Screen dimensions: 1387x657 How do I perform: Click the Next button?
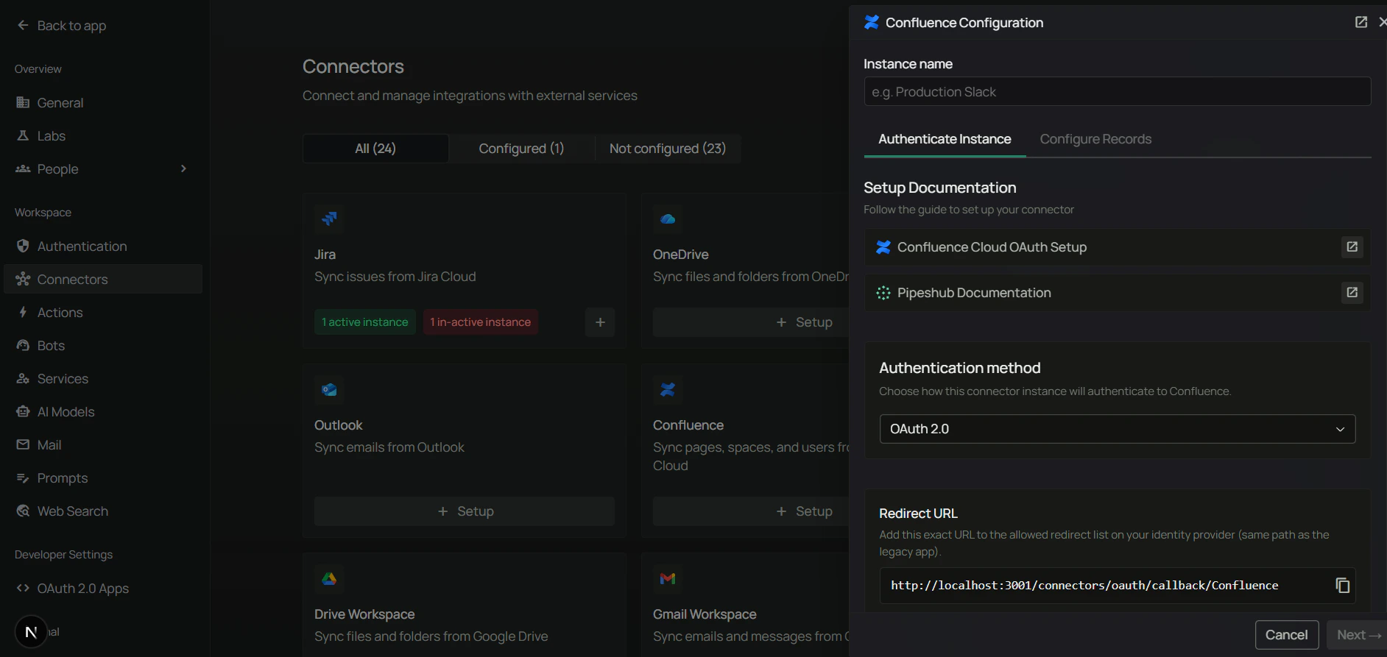point(1358,635)
